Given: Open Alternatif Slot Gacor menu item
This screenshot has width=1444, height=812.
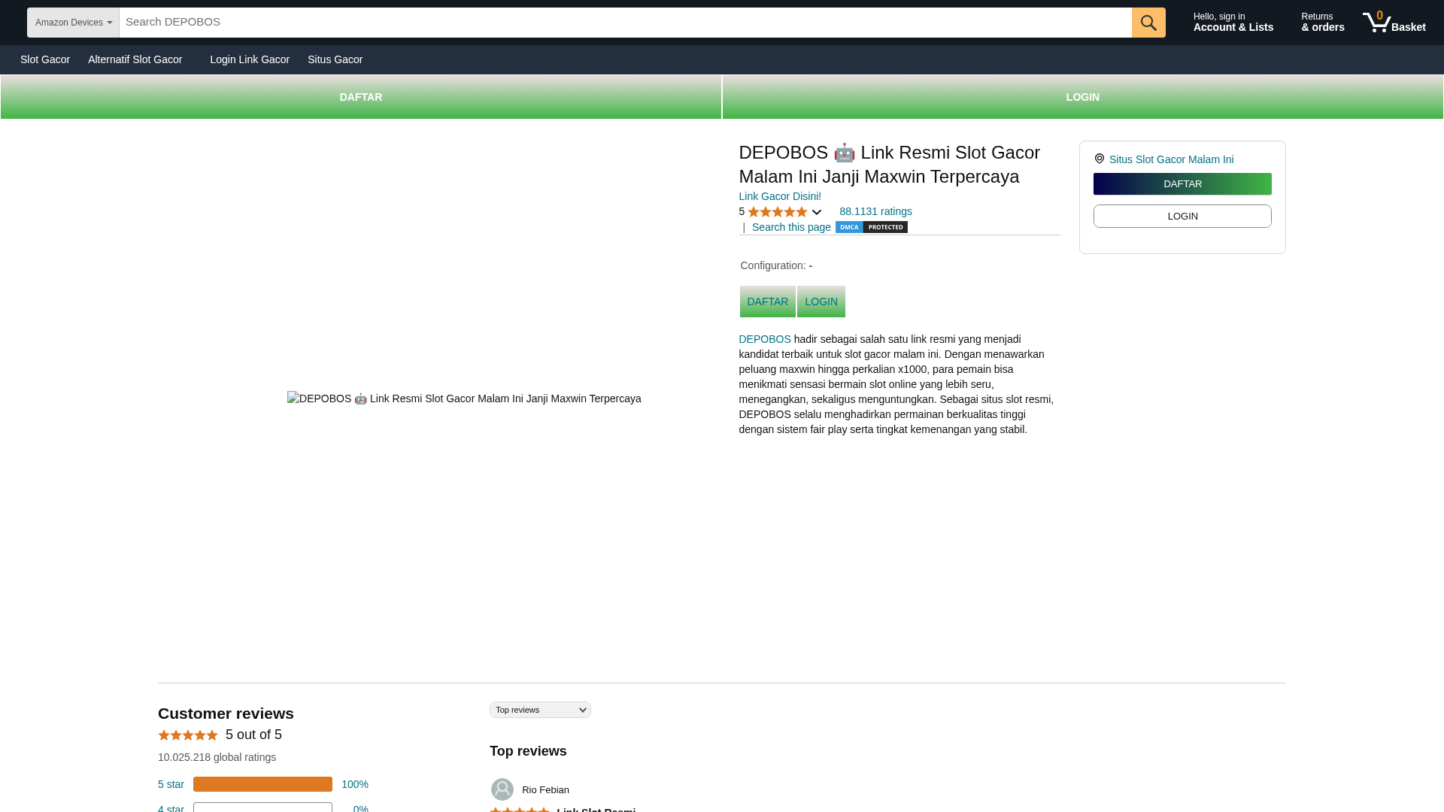Looking at the screenshot, I should tap(135, 59).
